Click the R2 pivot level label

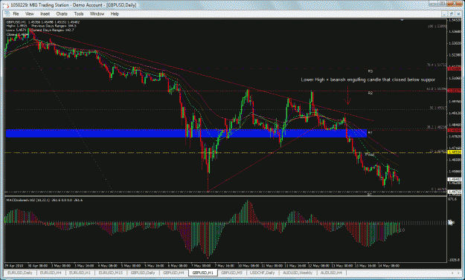[x=370, y=93]
